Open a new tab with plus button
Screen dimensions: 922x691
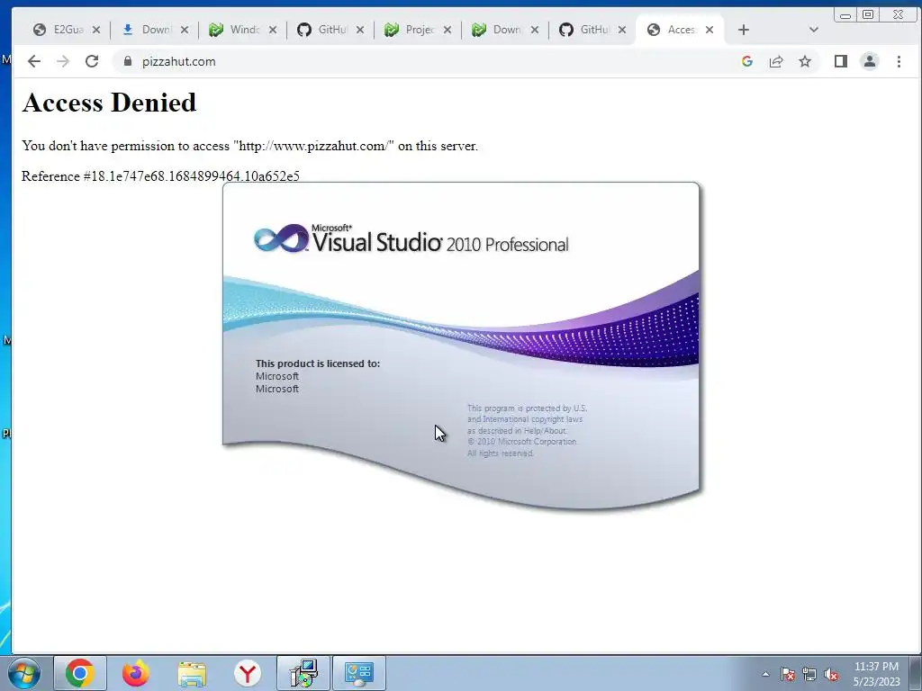pyautogui.click(x=743, y=30)
